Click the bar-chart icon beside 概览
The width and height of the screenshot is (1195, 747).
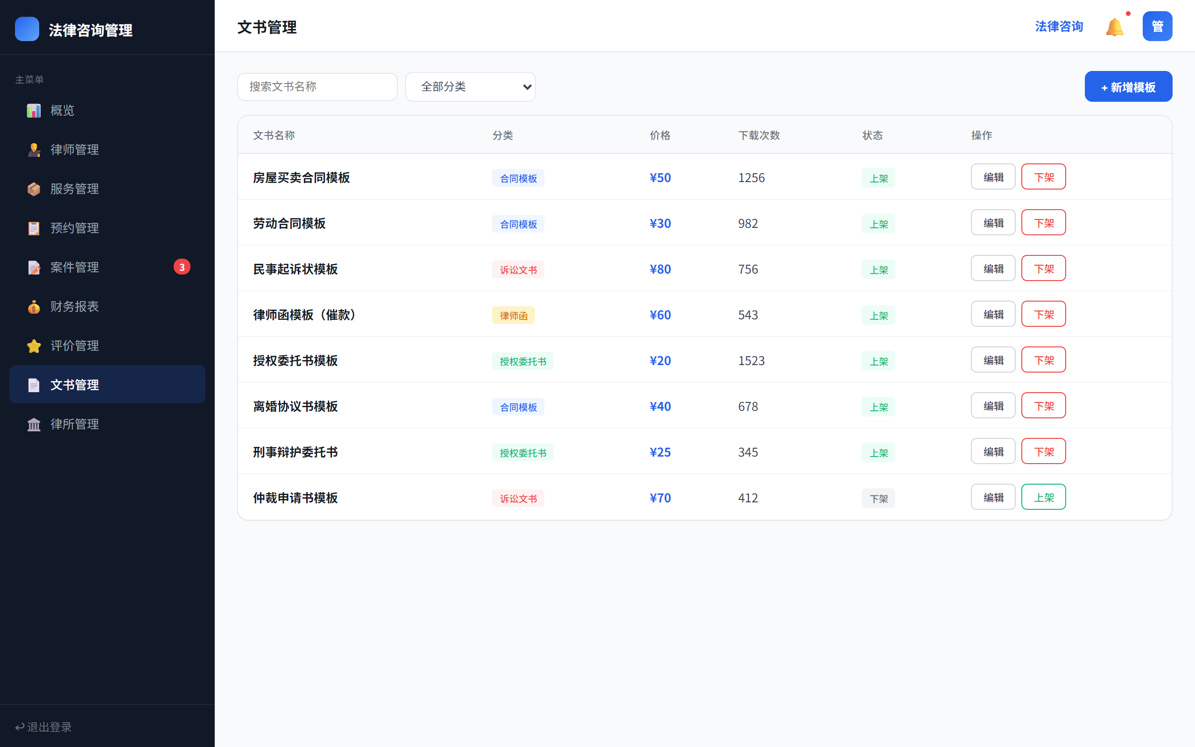(34, 110)
